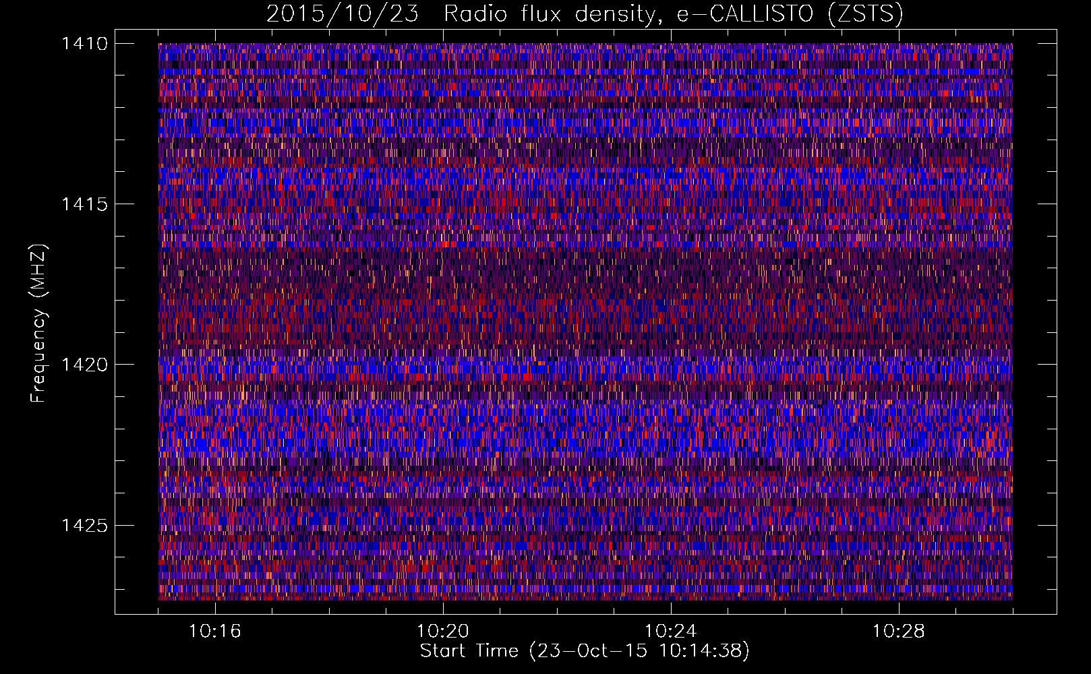The width and height of the screenshot is (1091, 674).
Task: Click the 10:24 time tick label
Action: pyautogui.click(x=671, y=632)
